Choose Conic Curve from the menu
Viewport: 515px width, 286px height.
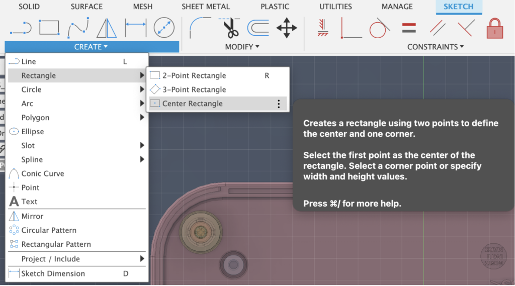77,173
